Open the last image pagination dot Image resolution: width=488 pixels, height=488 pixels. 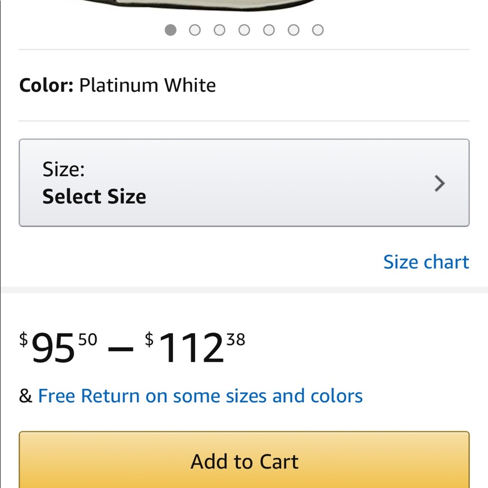(x=318, y=30)
